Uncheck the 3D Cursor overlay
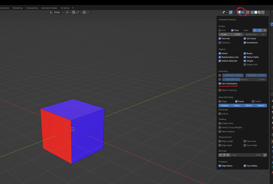Image resolution: width=273 pixels, height=184 pixels. pos(245,39)
